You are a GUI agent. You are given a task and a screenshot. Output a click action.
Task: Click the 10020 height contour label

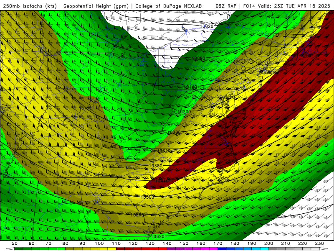tap(206, 26)
